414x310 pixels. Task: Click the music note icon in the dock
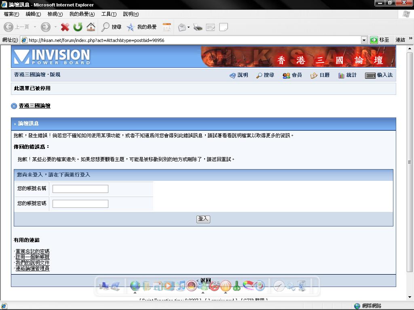(181, 286)
